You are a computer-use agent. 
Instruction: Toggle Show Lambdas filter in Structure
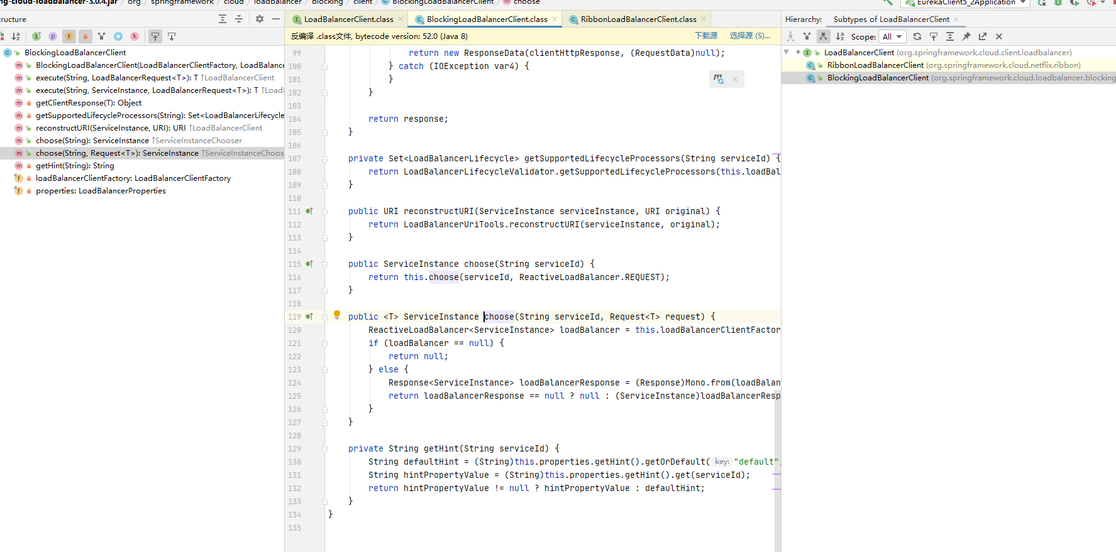pyautogui.click(x=135, y=36)
